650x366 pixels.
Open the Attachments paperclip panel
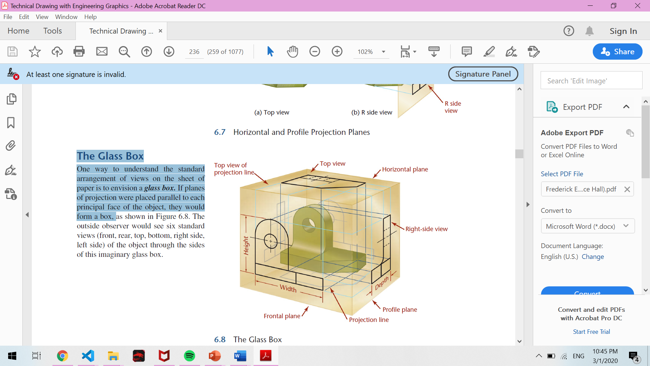[11, 146]
